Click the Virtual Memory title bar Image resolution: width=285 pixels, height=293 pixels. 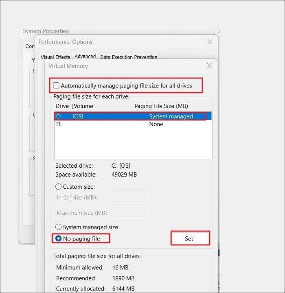point(122,66)
